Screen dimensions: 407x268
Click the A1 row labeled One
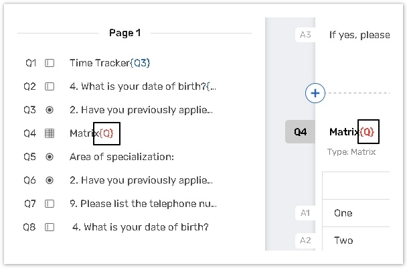pos(343,213)
